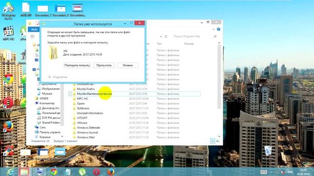Switch to large icons view icon
314x176 pixels.
click(x=218, y=141)
